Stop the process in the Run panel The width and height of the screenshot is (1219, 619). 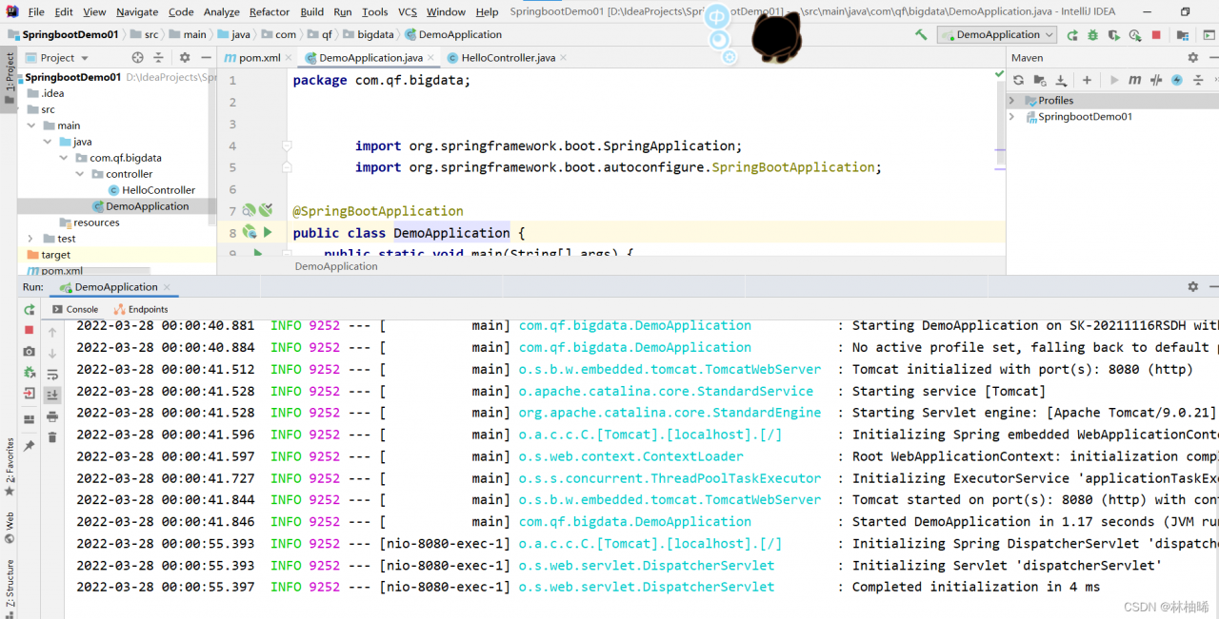coord(30,330)
